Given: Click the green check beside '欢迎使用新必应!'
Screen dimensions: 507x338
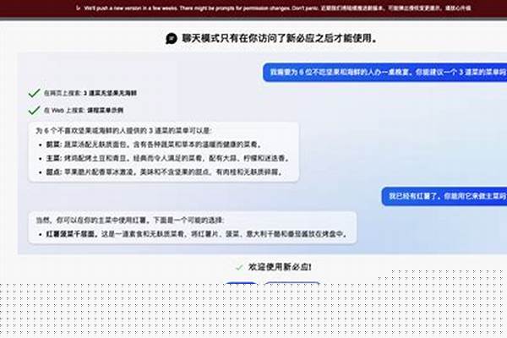Looking at the screenshot, I should pyautogui.click(x=239, y=267).
